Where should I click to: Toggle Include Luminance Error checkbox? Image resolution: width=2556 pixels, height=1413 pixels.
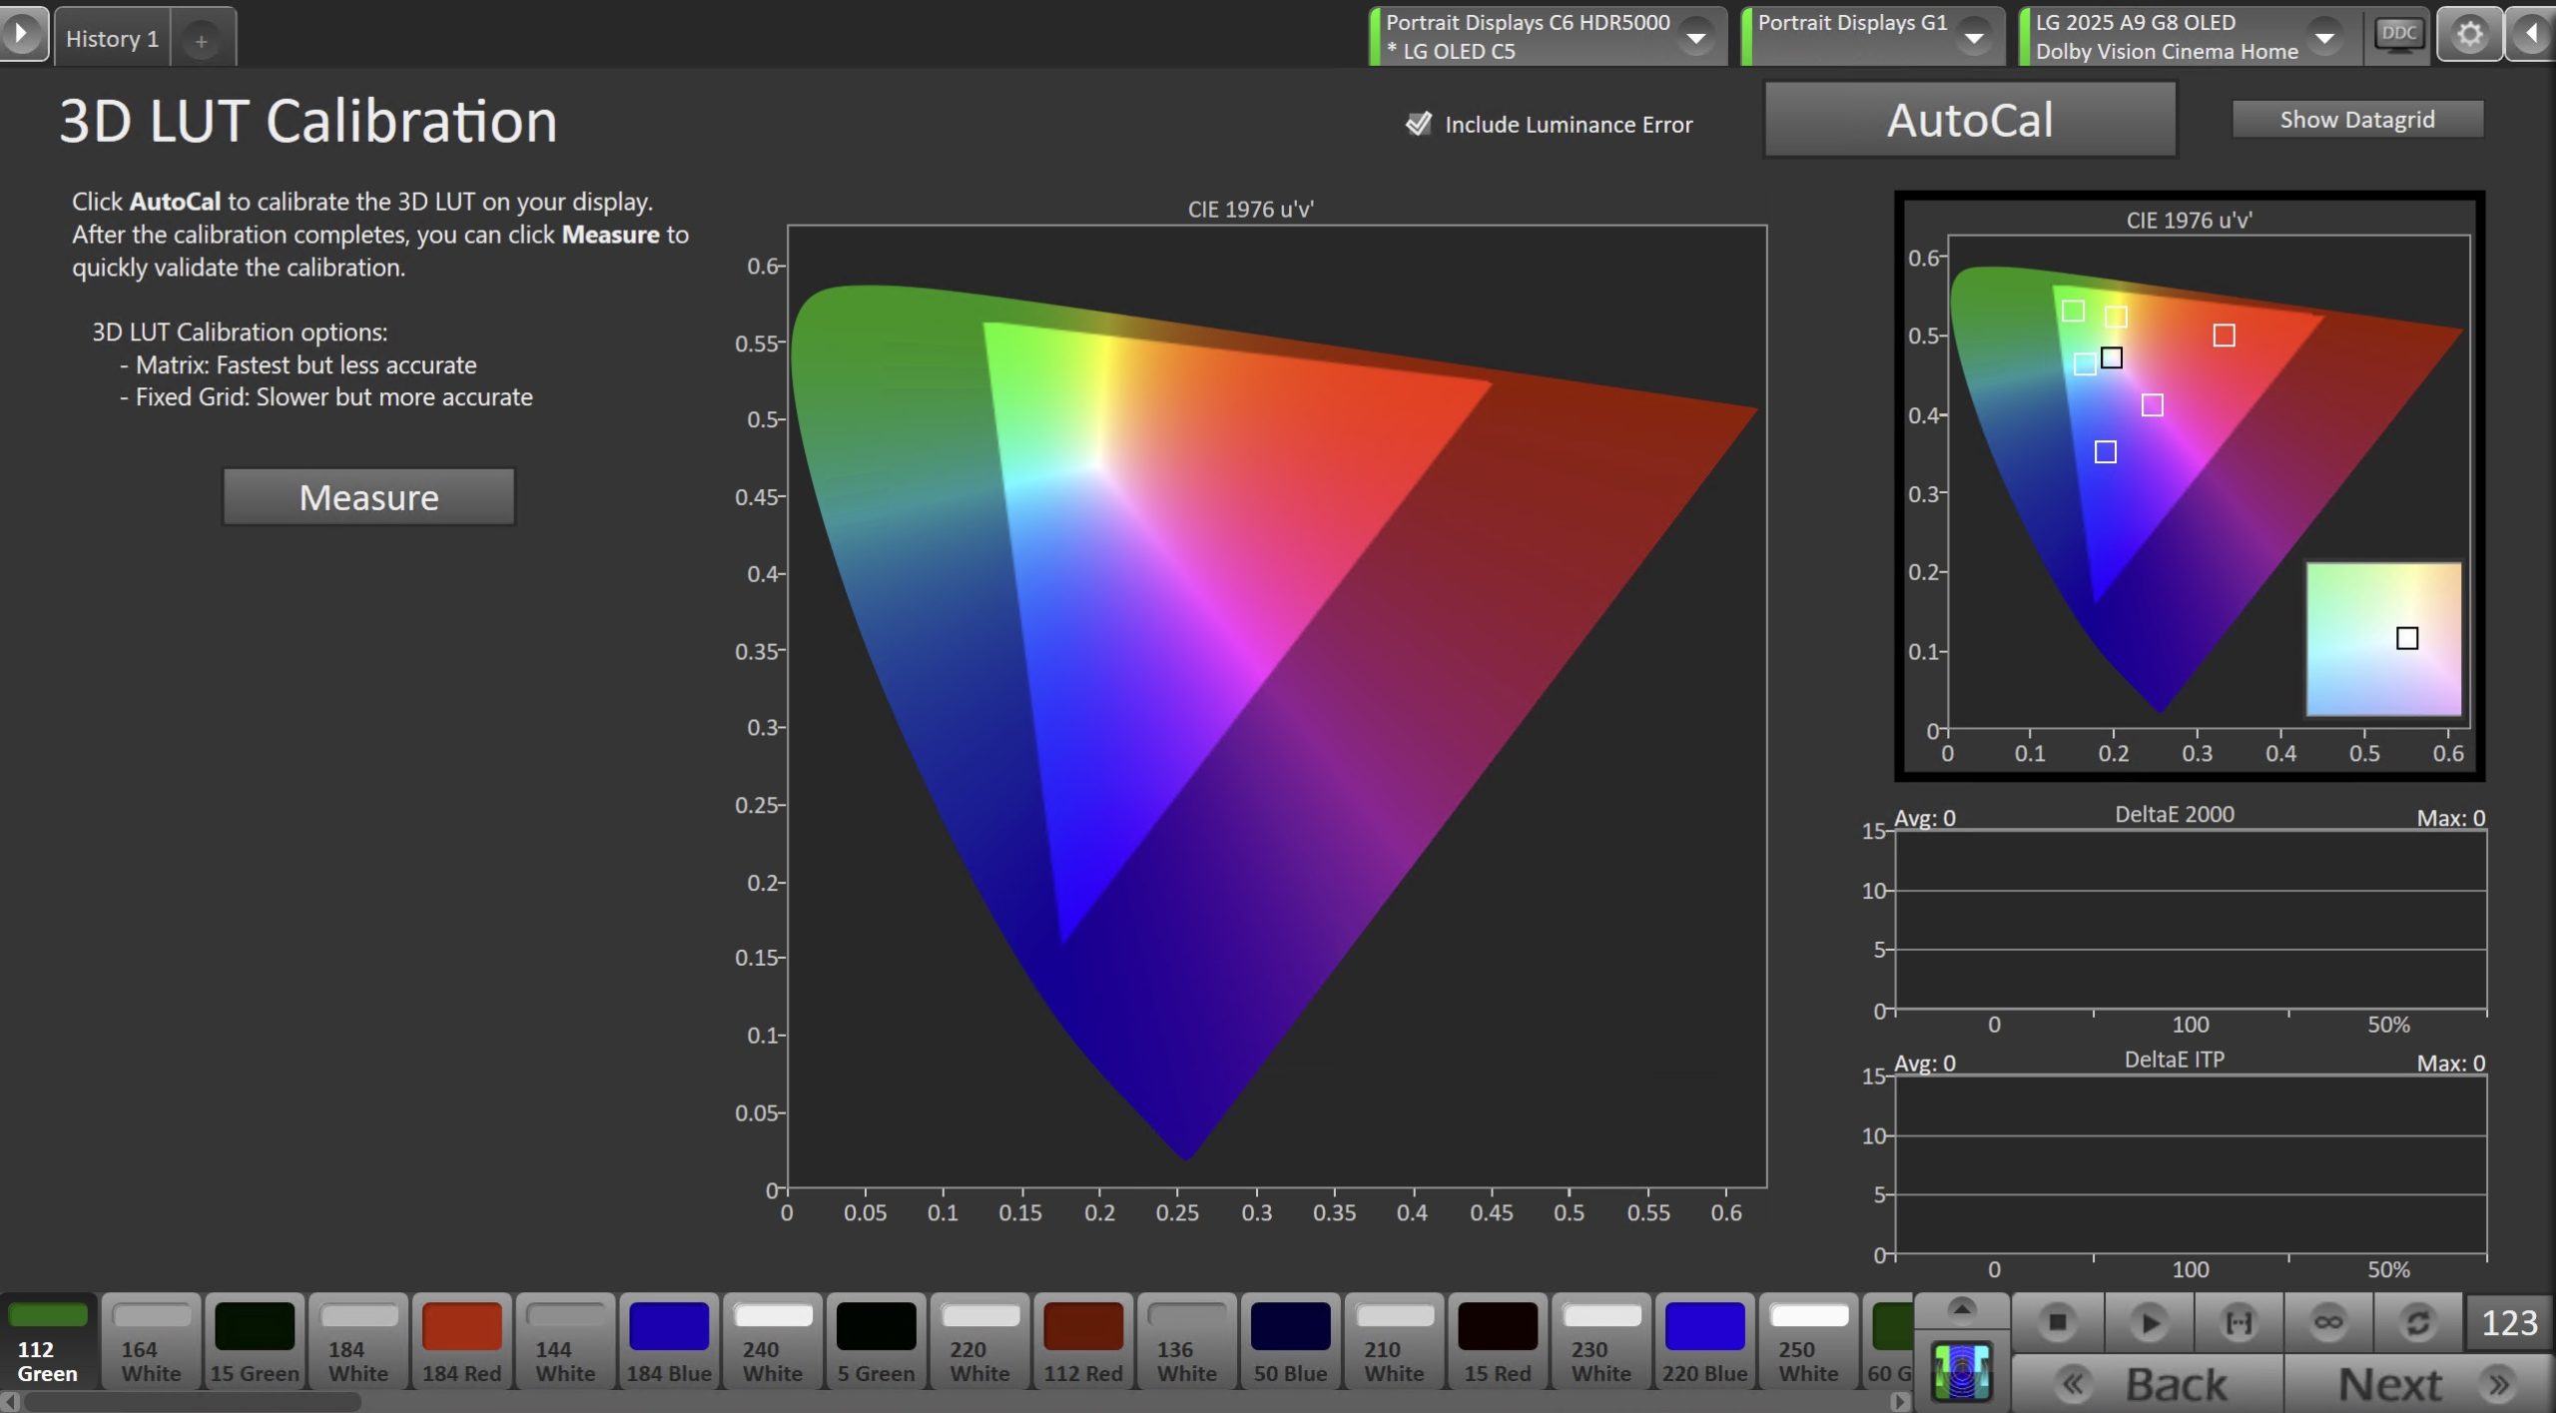(1418, 124)
